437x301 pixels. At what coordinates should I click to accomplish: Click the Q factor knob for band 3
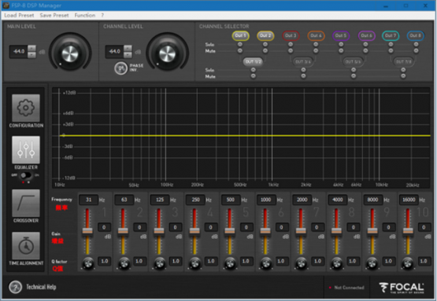point(159,263)
